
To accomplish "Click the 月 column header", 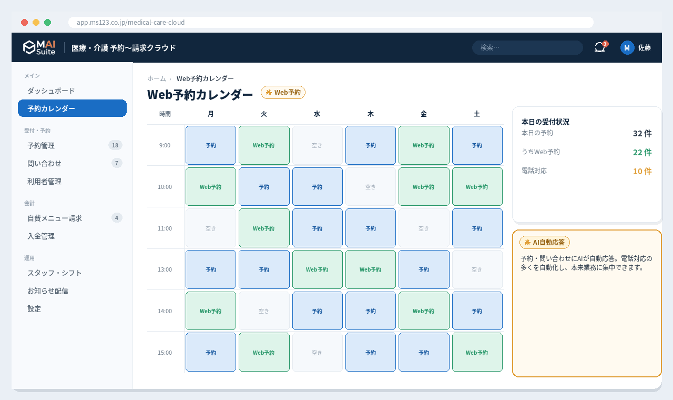I will 211,114.
